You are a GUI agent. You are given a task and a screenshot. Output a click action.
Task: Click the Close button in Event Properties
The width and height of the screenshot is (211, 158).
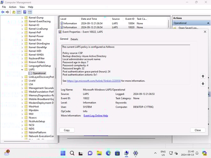pos(198,130)
